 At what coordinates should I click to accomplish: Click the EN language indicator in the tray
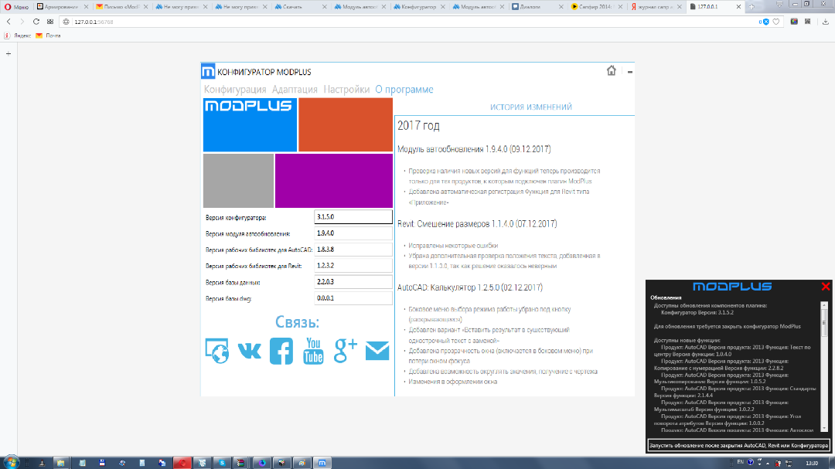point(740,462)
